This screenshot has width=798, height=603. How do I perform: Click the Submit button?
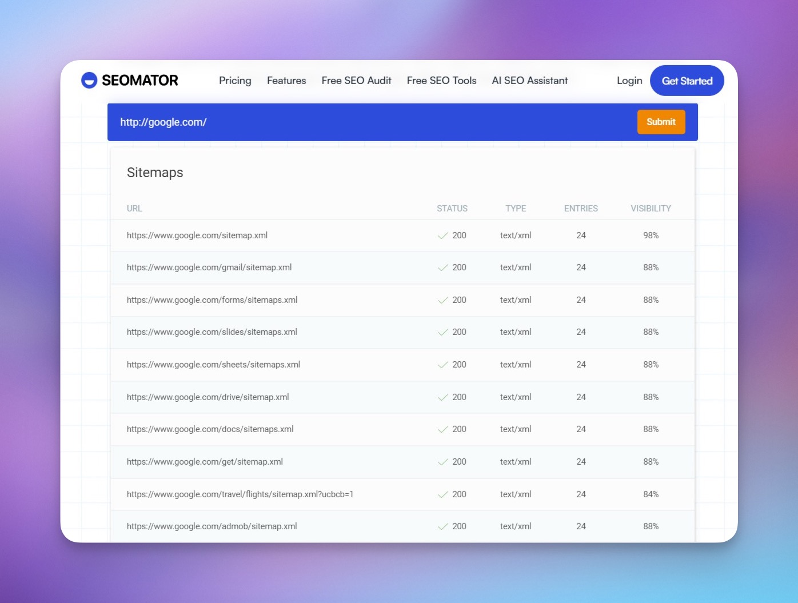661,122
